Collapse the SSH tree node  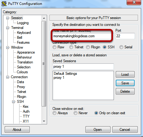13,102
